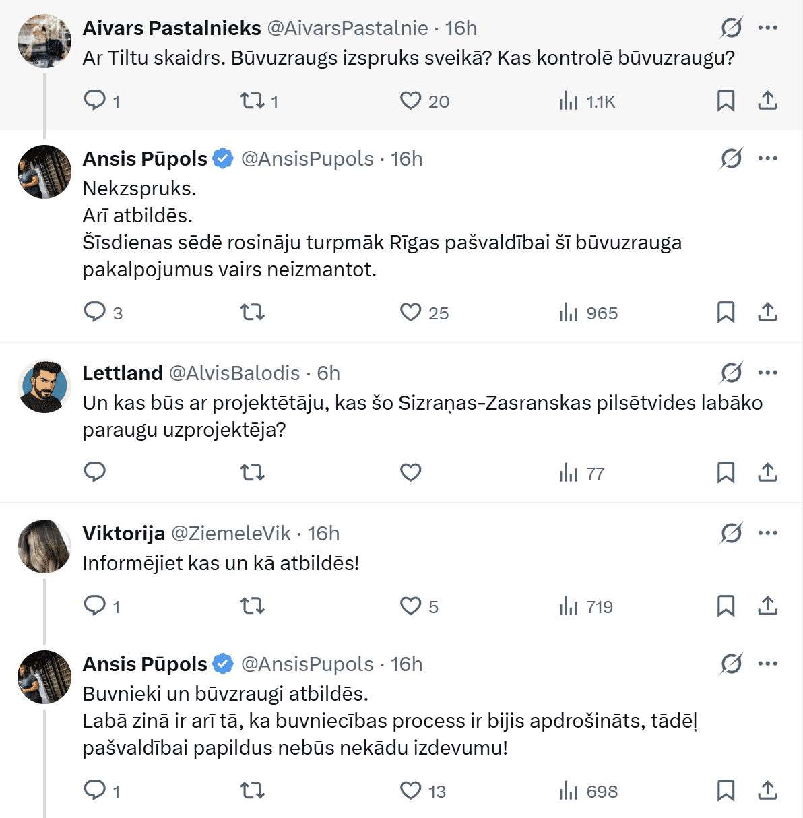Retweet Lettland's post about projektētāju
This screenshot has height=818, width=803.
pos(253,472)
